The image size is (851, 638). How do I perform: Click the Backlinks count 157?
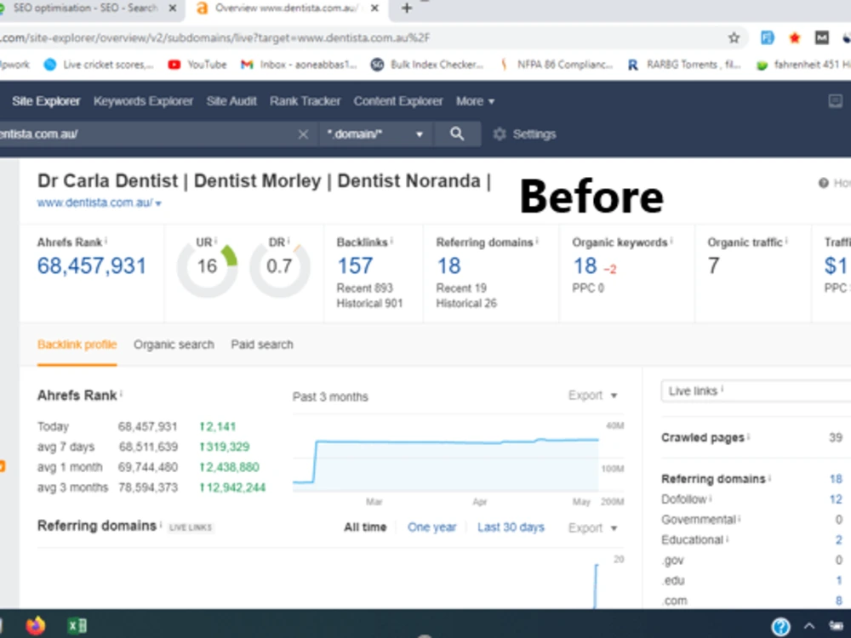pos(355,265)
